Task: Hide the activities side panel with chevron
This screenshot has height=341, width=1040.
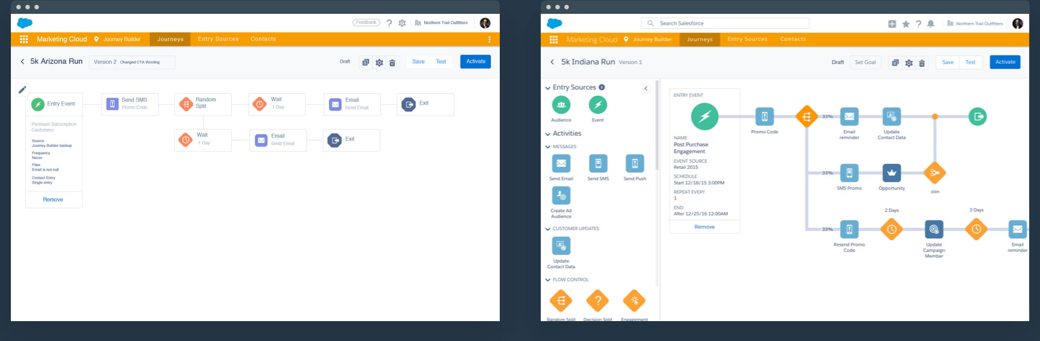Action: [646, 89]
